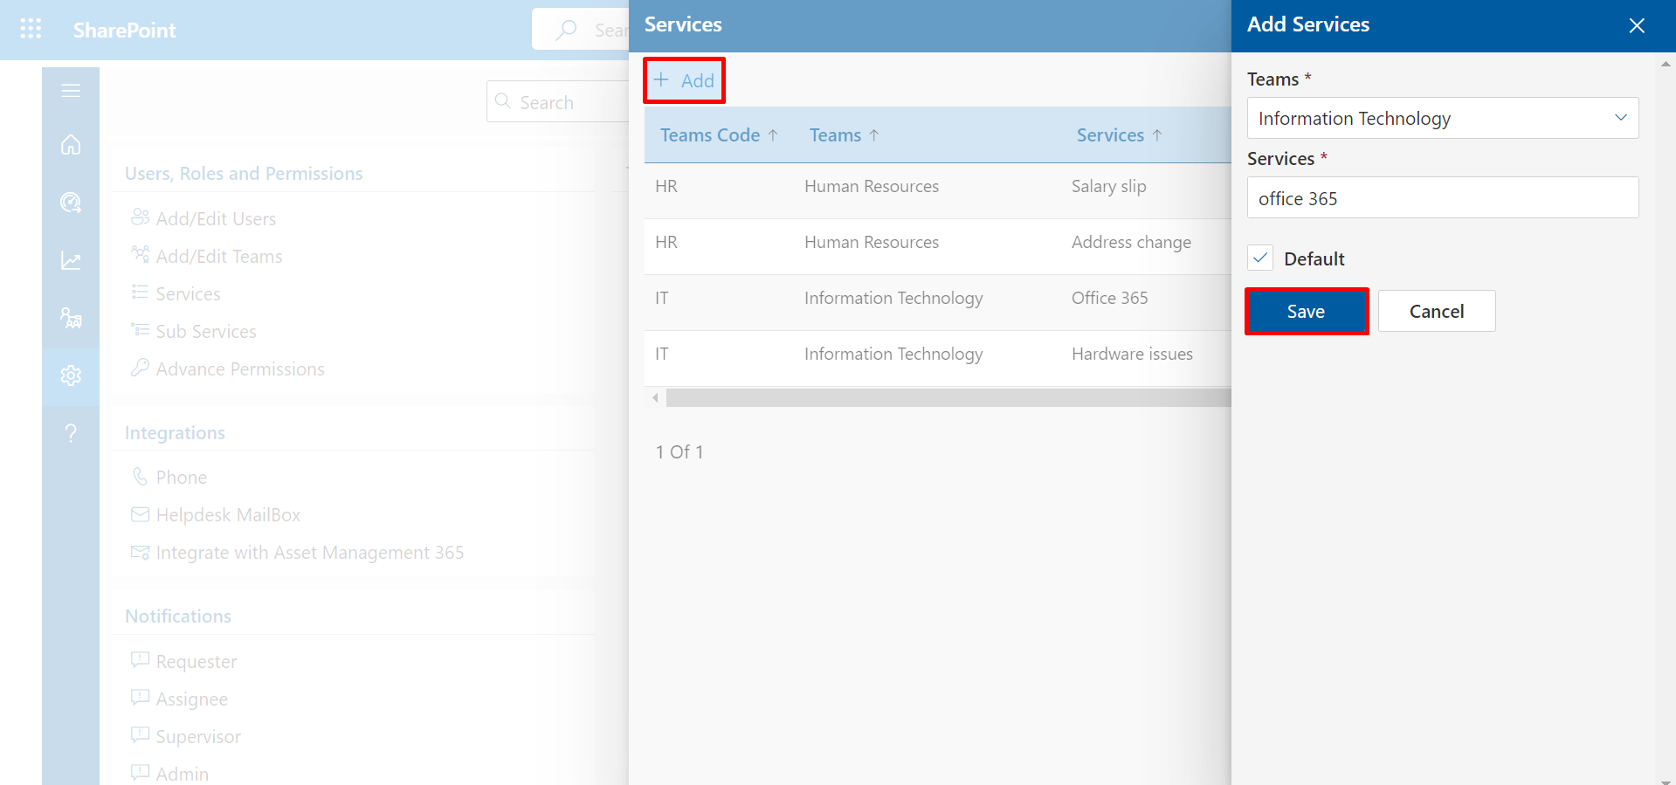Click the Admin notification icon

(140, 773)
